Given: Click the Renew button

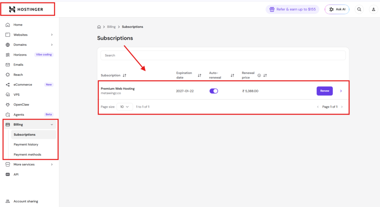Looking at the screenshot, I should point(324,91).
